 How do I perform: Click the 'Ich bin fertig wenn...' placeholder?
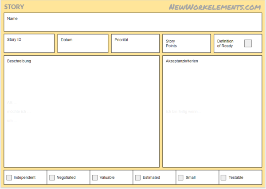click(x=183, y=112)
